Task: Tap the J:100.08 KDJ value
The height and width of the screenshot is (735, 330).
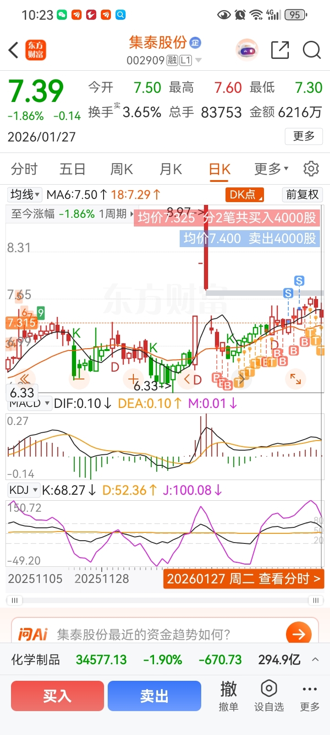Action: click(x=192, y=491)
